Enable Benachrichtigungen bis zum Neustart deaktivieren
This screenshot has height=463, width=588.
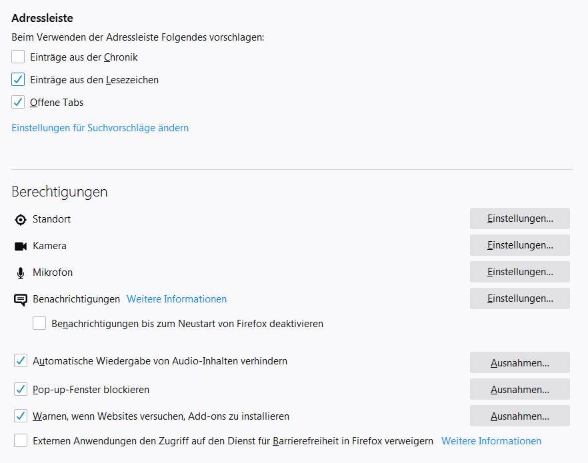[39, 323]
